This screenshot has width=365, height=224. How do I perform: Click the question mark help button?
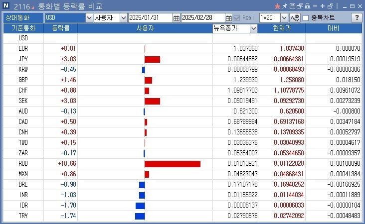(356, 18)
